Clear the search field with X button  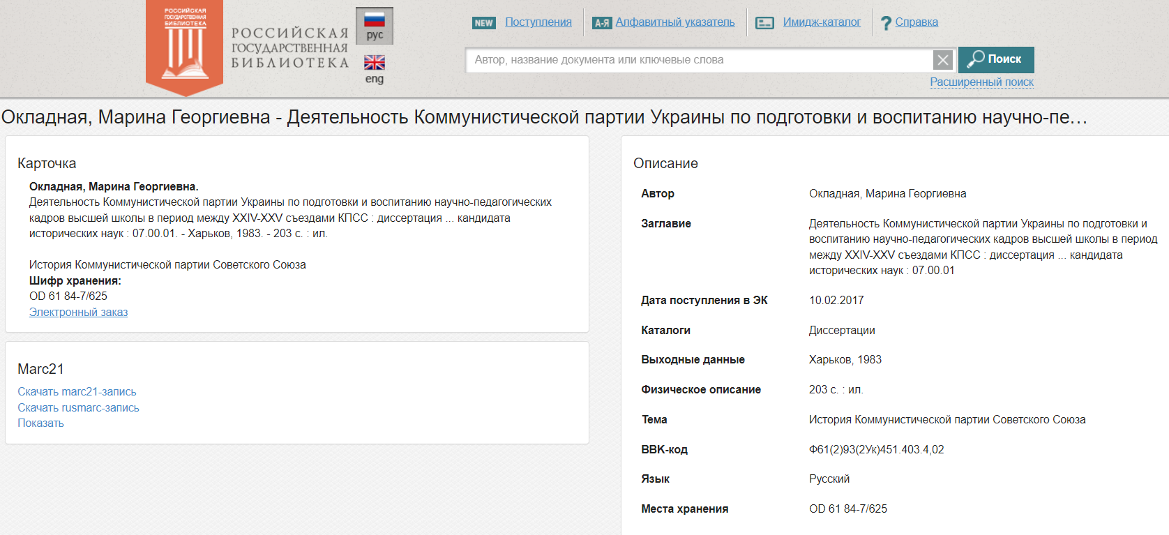point(943,60)
